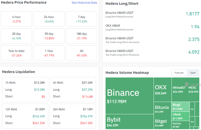This screenshot has height=130, width=201.
Task: Click the LBank heatmap tile
Action: (x=181, y=116)
